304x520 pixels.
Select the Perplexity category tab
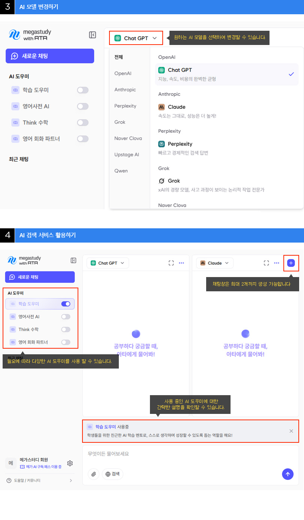pos(125,106)
